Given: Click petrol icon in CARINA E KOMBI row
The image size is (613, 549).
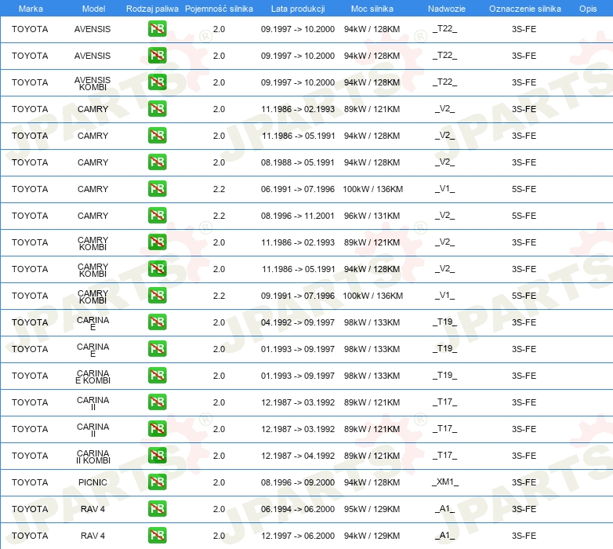Looking at the screenshot, I should 157,375.
